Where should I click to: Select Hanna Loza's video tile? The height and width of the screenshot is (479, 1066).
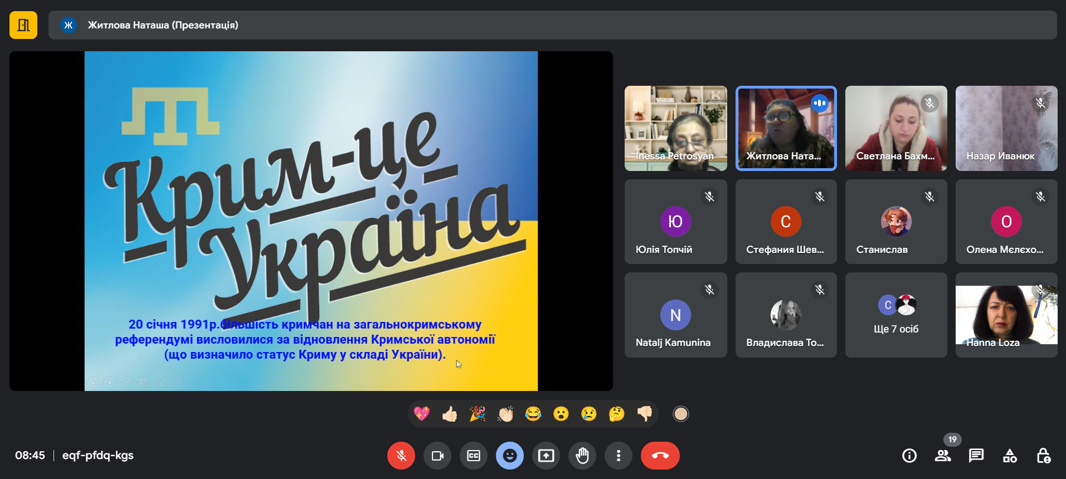point(1006,315)
